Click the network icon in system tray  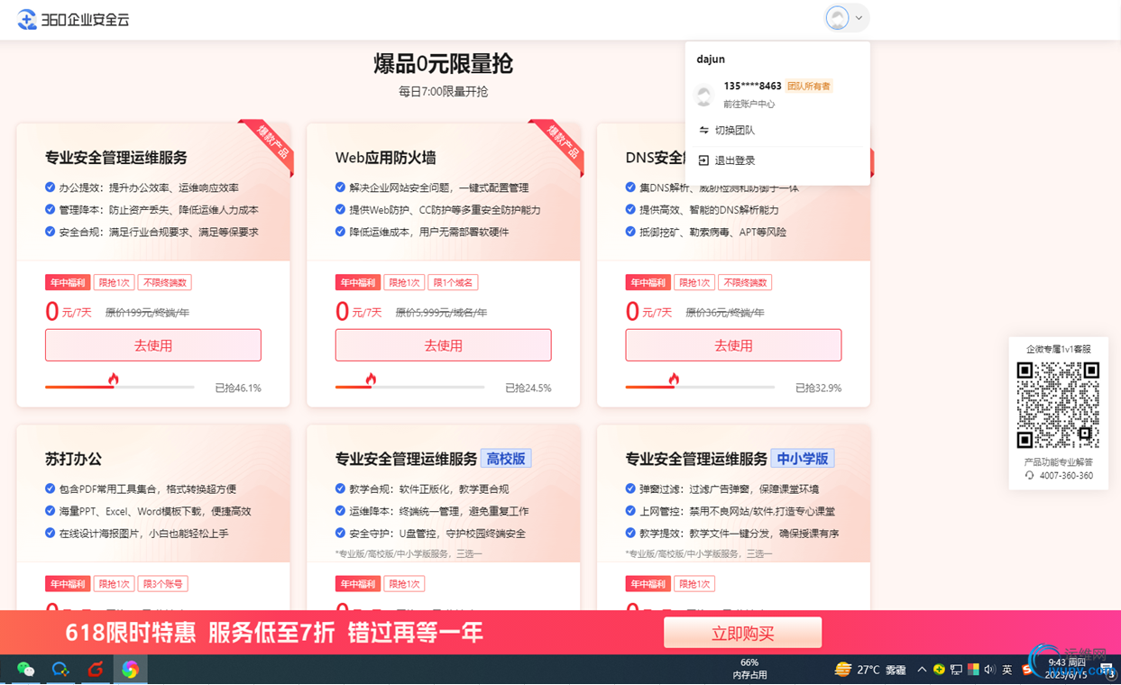pyautogui.click(x=956, y=670)
